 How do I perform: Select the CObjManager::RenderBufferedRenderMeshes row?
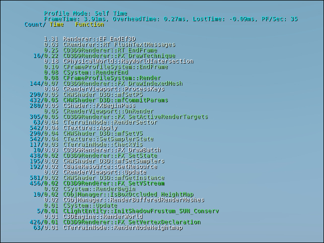124,200
